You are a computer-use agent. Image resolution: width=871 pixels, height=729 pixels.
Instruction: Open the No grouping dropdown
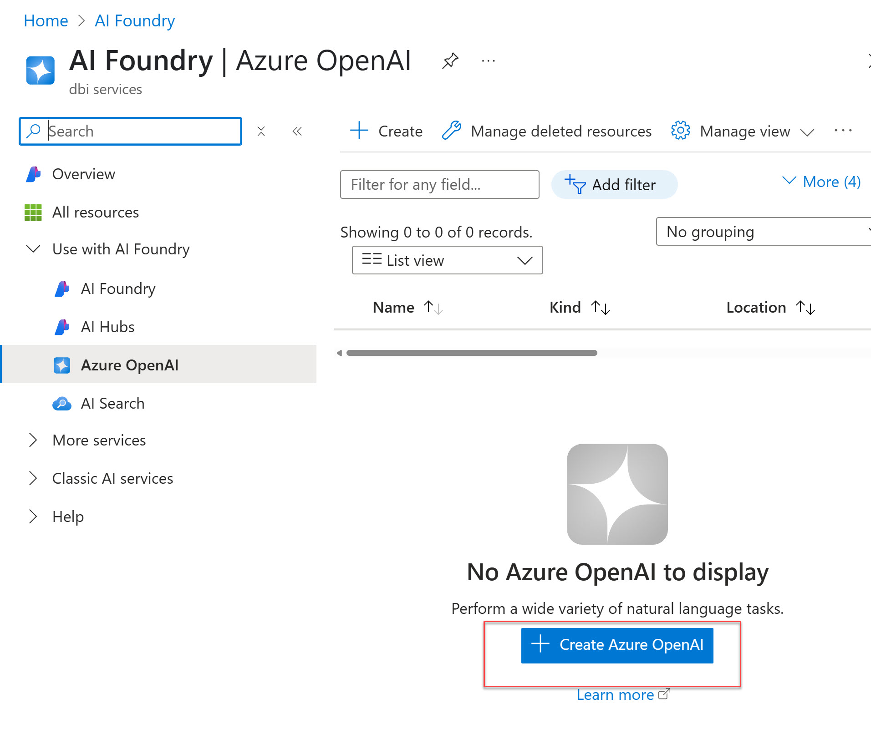[x=763, y=232]
